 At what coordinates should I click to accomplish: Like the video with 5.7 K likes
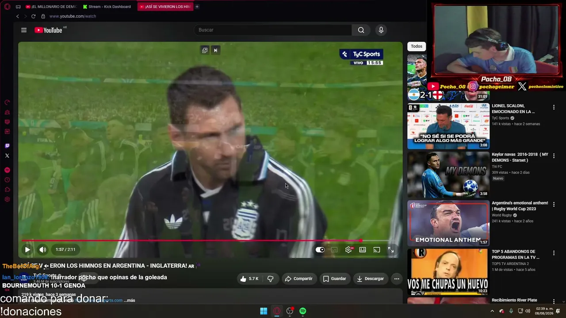click(249, 279)
